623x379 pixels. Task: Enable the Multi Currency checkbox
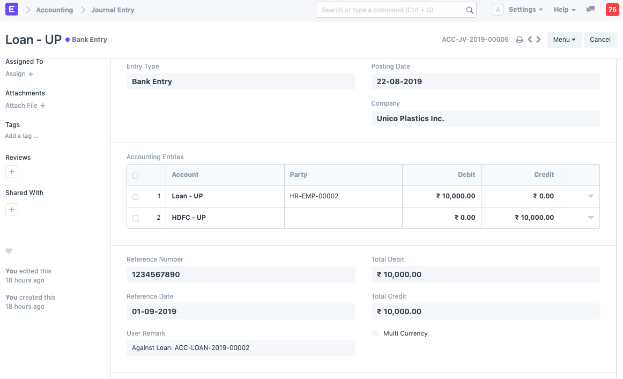(x=375, y=333)
